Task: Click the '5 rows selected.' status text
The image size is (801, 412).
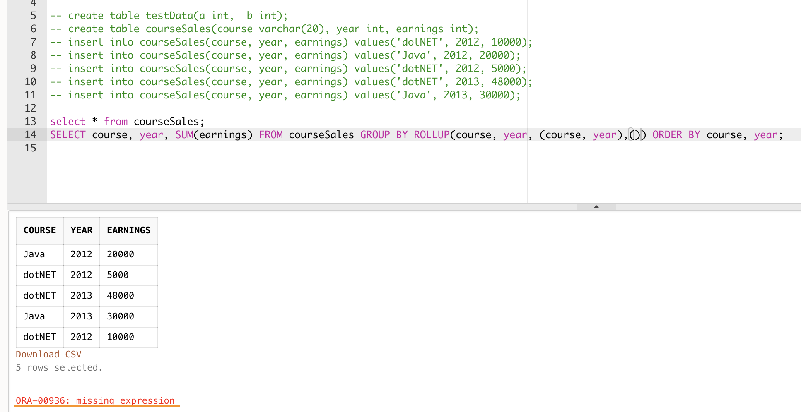Action: click(59, 367)
